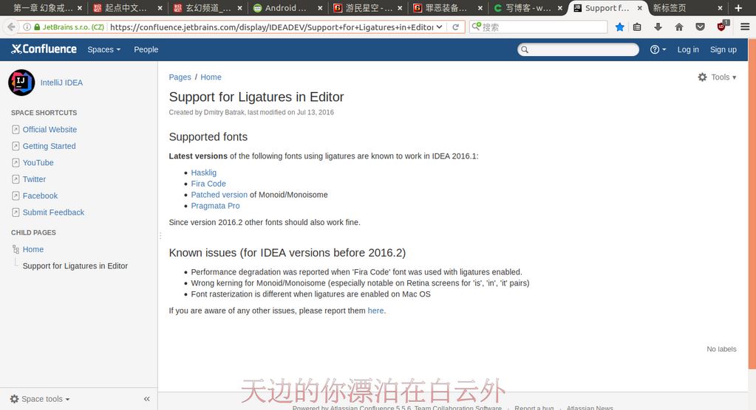Click the Jul 13, 2016 modified date
The width and height of the screenshot is (756, 410).
point(316,112)
